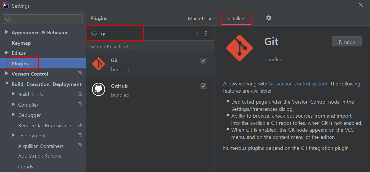Select the Clouds settings item
The width and height of the screenshot is (370, 172).
(x=26, y=167)
